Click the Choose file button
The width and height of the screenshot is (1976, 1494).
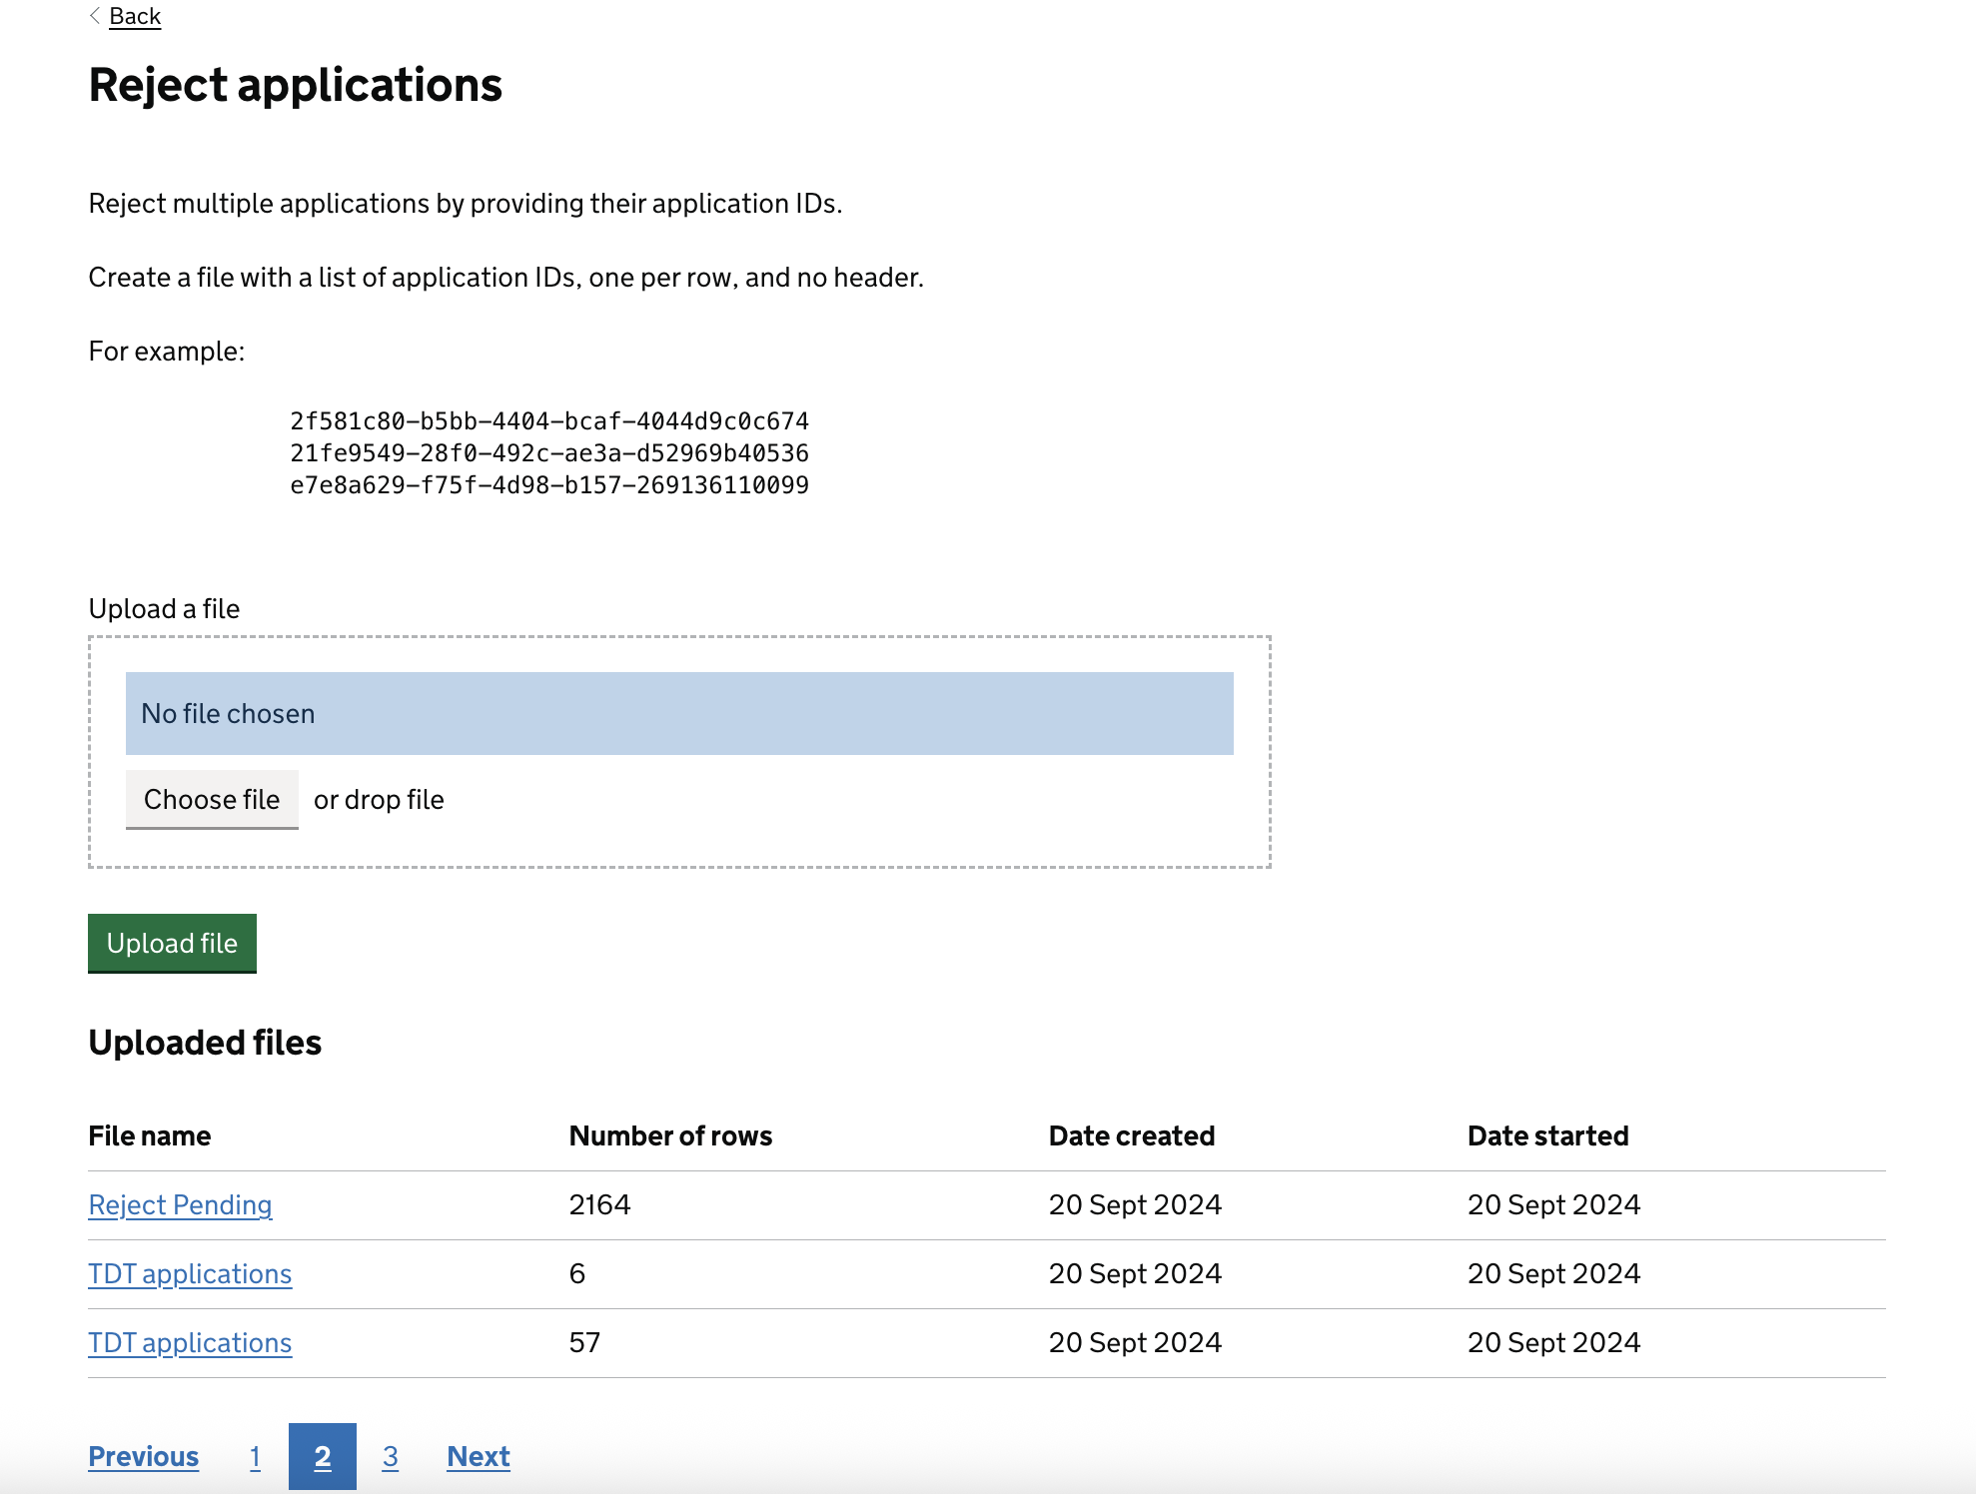click(x=211, y=799)
